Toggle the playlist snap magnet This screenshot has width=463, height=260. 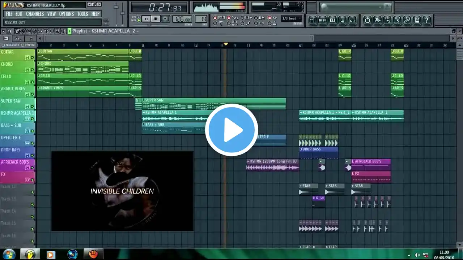click(x=9, y=31)
